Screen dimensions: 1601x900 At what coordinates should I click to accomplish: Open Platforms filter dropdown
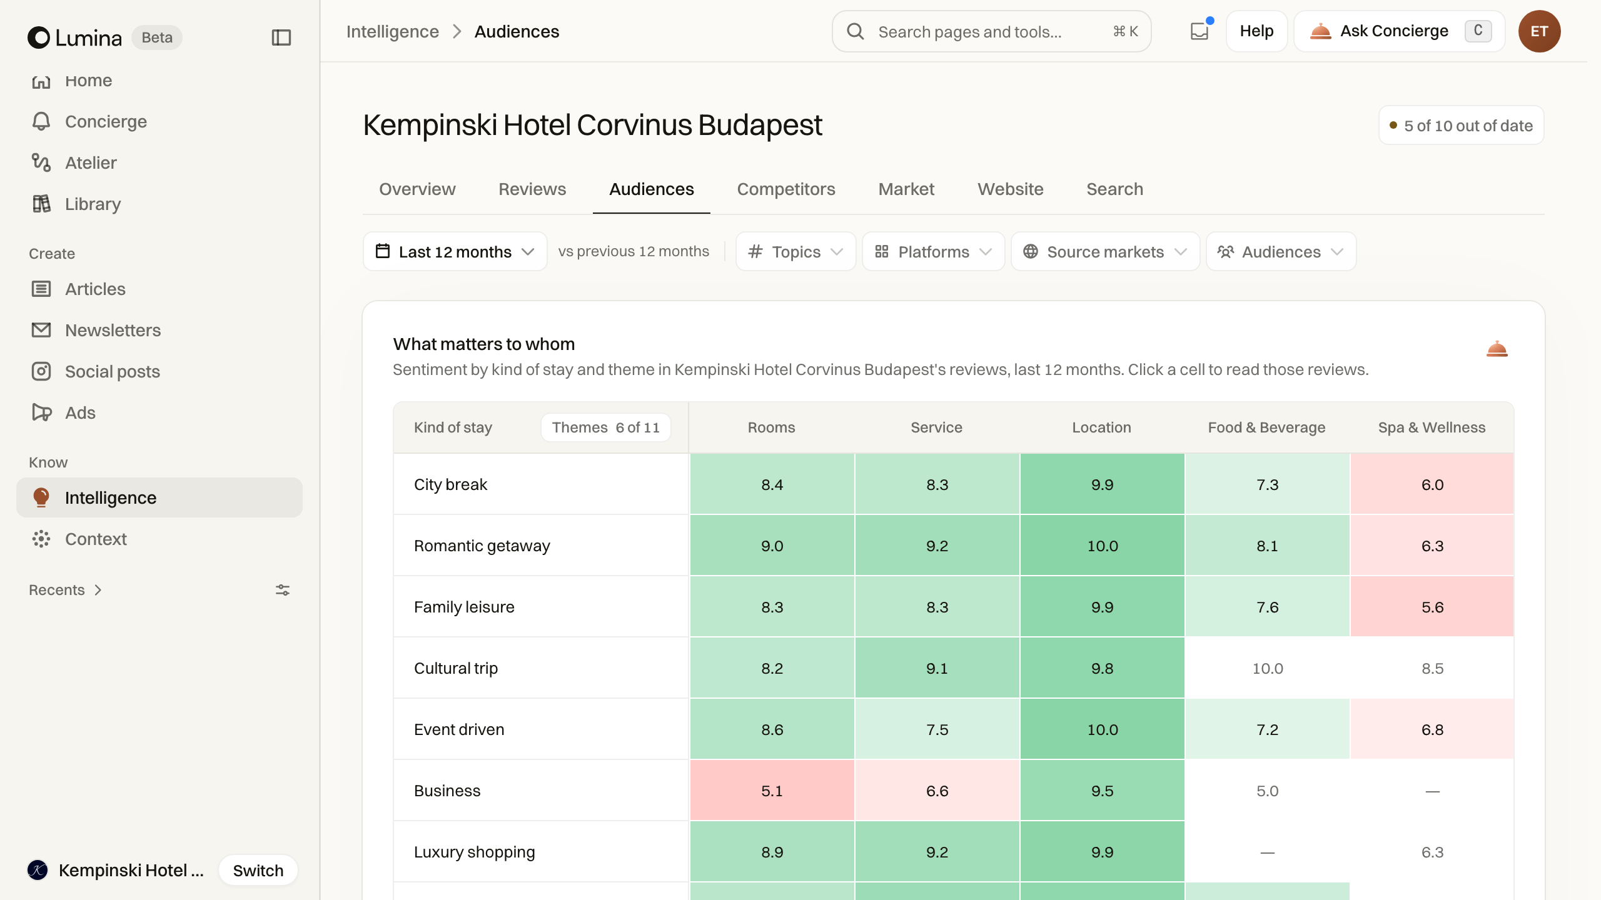tap(933, 251)
